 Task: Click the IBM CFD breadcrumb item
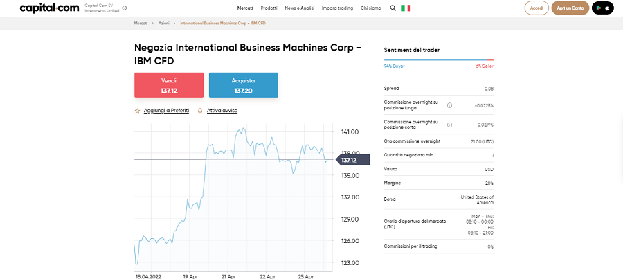coord(223,23)
